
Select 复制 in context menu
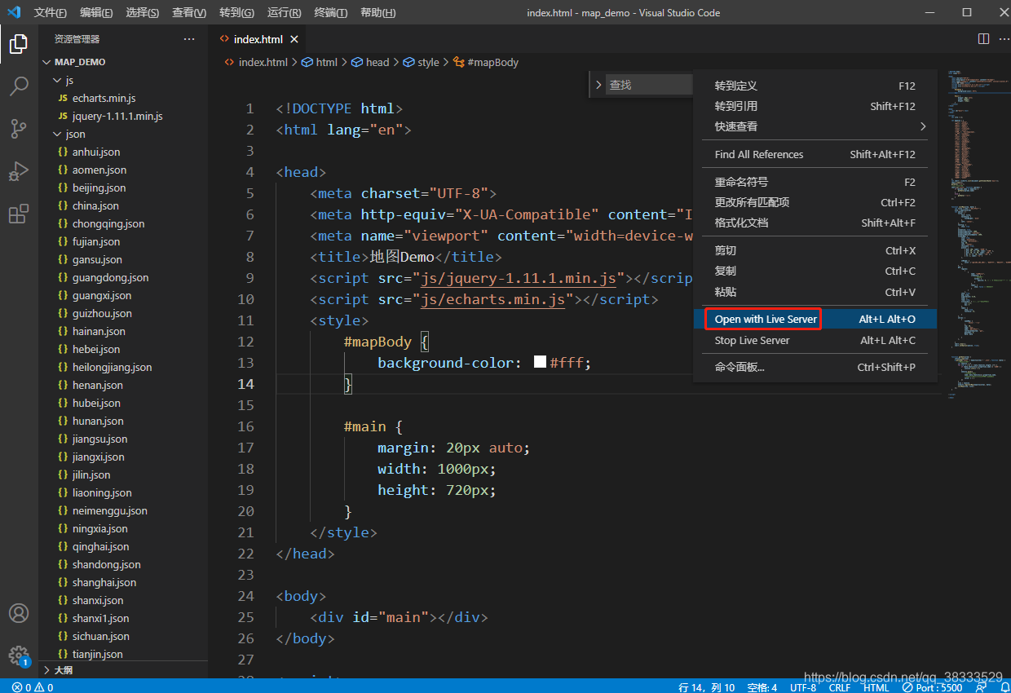tap(815, 271)
